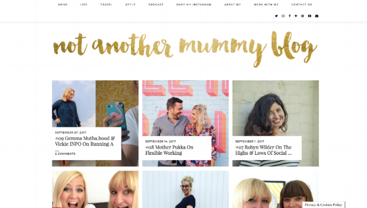The image size is (367, 208).
Task: Open Shop My Instagram page
Action: [x=194, y=4]
